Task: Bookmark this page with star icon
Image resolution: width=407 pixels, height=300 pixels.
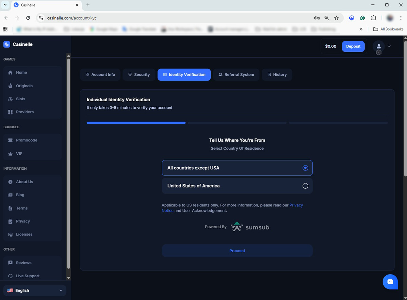Action: tap(336, 18)
